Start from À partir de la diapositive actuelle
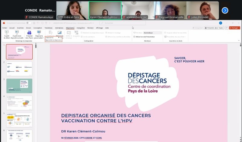The width and height of the screenshot is (242, 142). [x=17, y=35]
